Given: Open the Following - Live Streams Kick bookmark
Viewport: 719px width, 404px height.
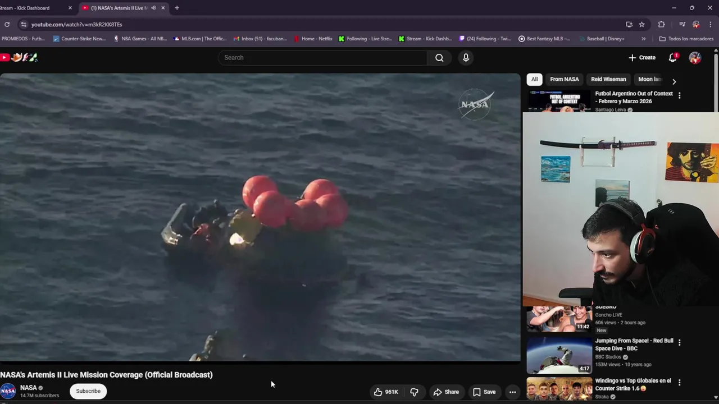Looking at the screenshot, I should click(x=365, y=39).
